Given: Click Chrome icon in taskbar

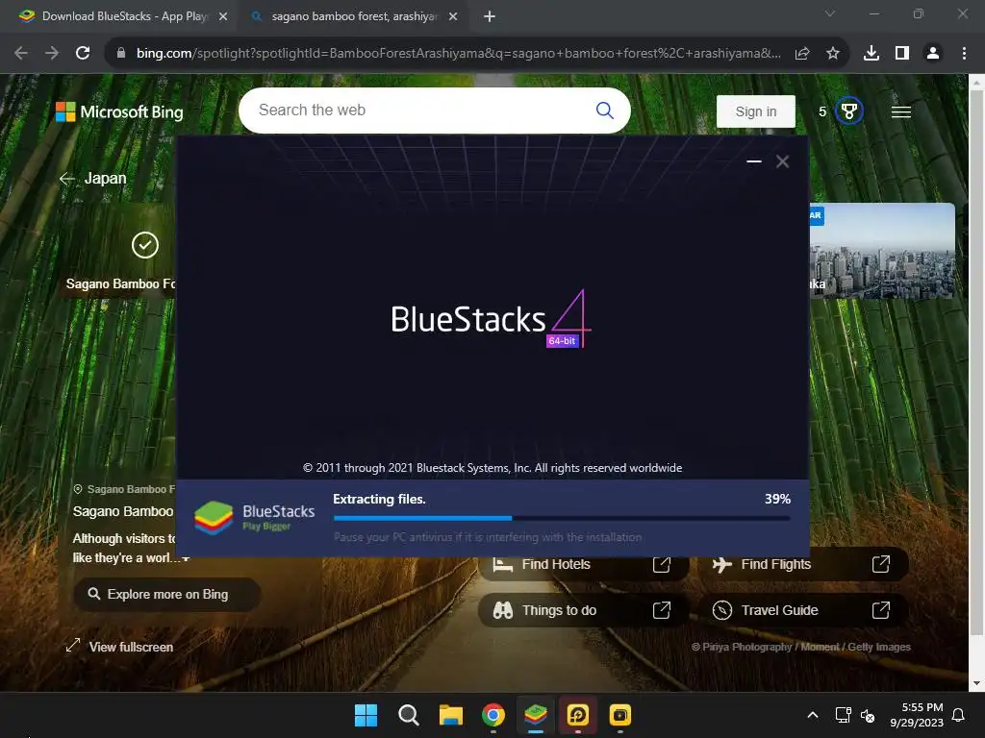Looking at the screenshot, I should click(x=493, y=715).
